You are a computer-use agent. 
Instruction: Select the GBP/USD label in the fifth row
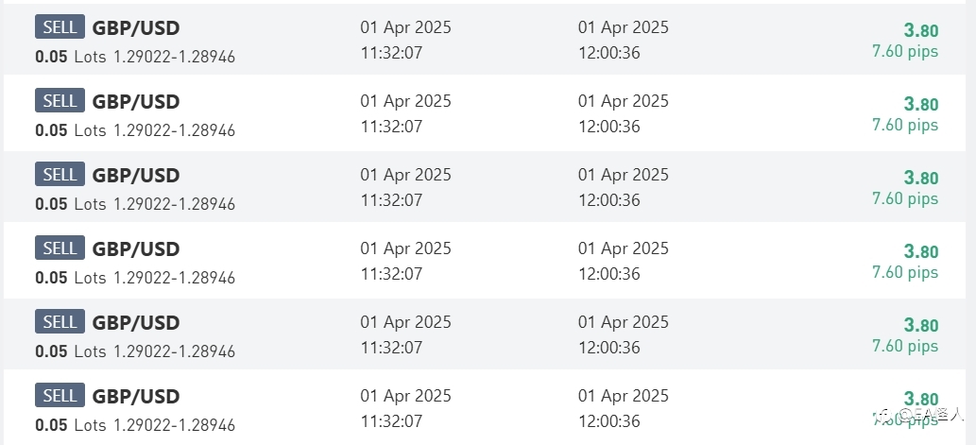click(136, 323)
